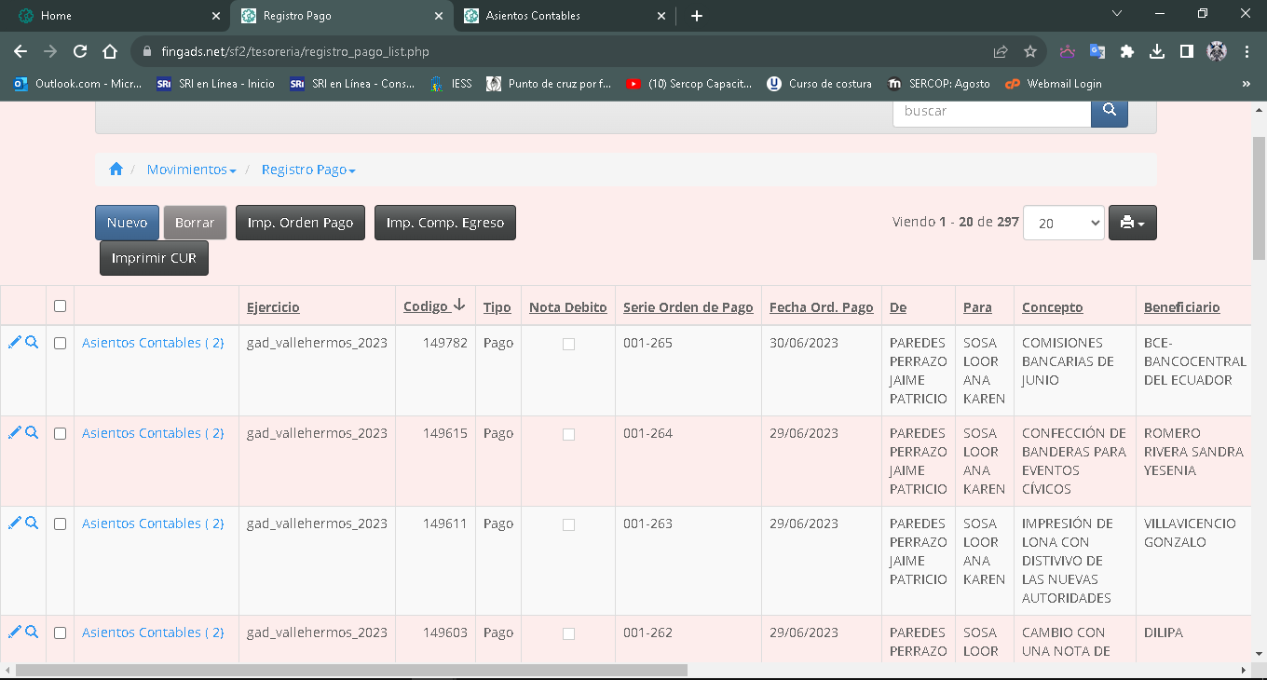This screenshot has height=680, width=1267.
Task: Open the rows-per-page dropdown showing 20
Action: (x=1063, y=224)
